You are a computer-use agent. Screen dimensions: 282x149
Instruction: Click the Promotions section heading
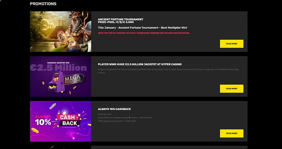43,4
